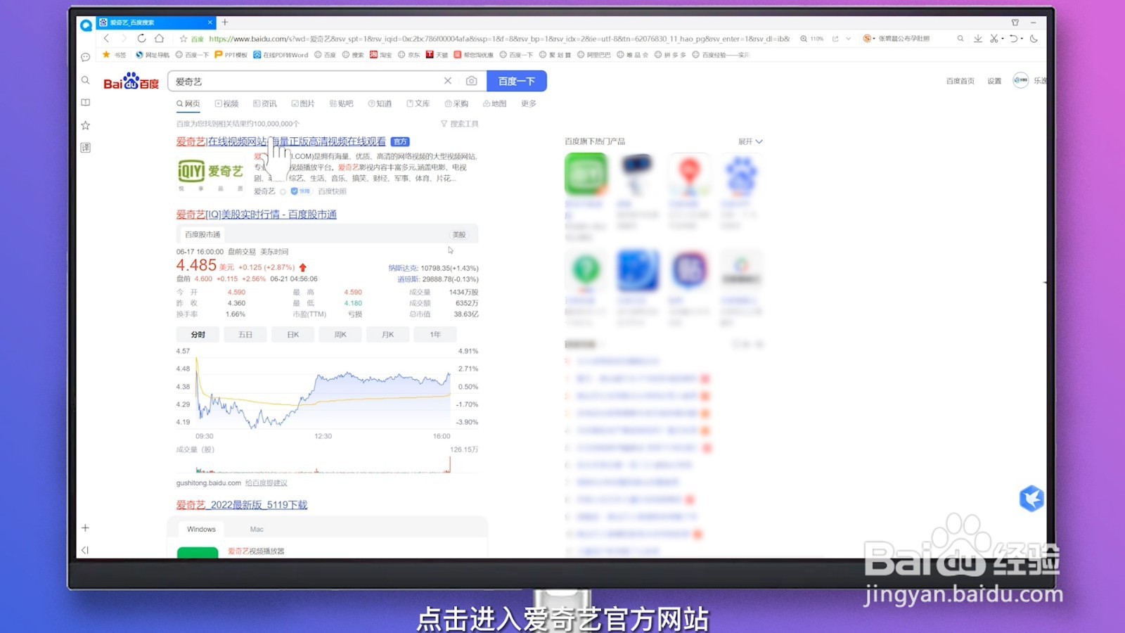
Task: Open the 书签 bookmarks star in bookmarks bar
Action: pyautogui.click(x=114, y=54)
